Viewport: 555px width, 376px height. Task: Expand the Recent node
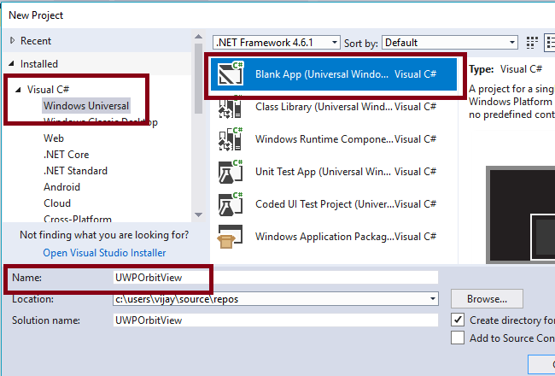tap(13, 40)
